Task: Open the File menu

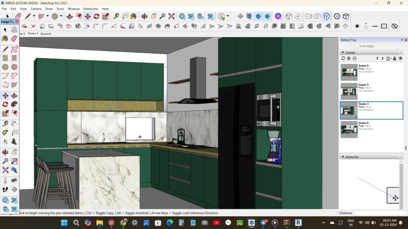Action: [x=4, y=9]
